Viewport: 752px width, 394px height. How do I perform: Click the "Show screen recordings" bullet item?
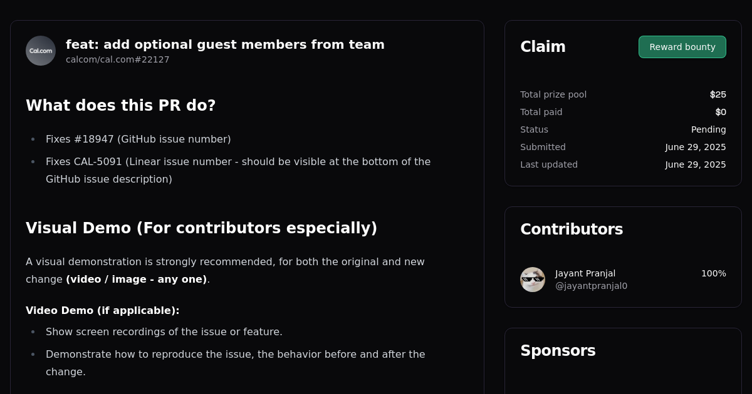(164, 331)
